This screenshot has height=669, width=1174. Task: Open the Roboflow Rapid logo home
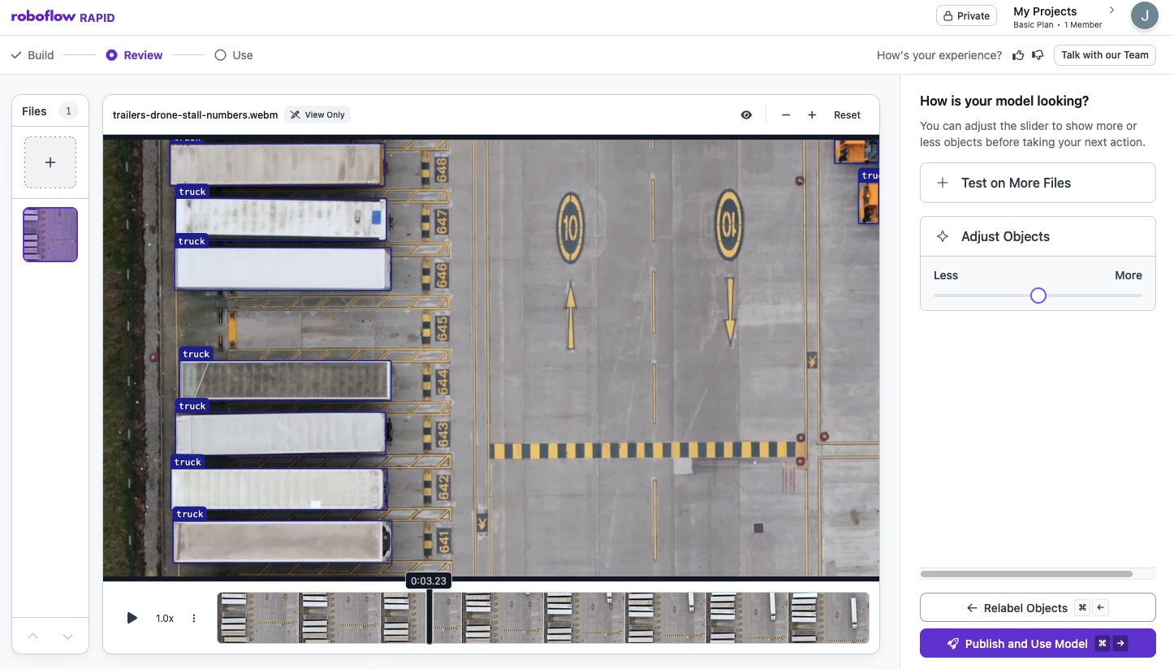(63, 16)
